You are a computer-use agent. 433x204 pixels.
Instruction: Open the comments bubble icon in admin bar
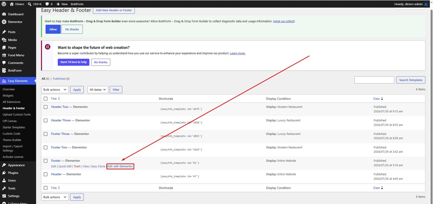click(47, 4)
